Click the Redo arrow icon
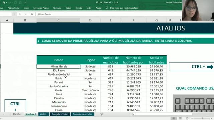Viewport: 214px width, 120px height. point(10,2)
